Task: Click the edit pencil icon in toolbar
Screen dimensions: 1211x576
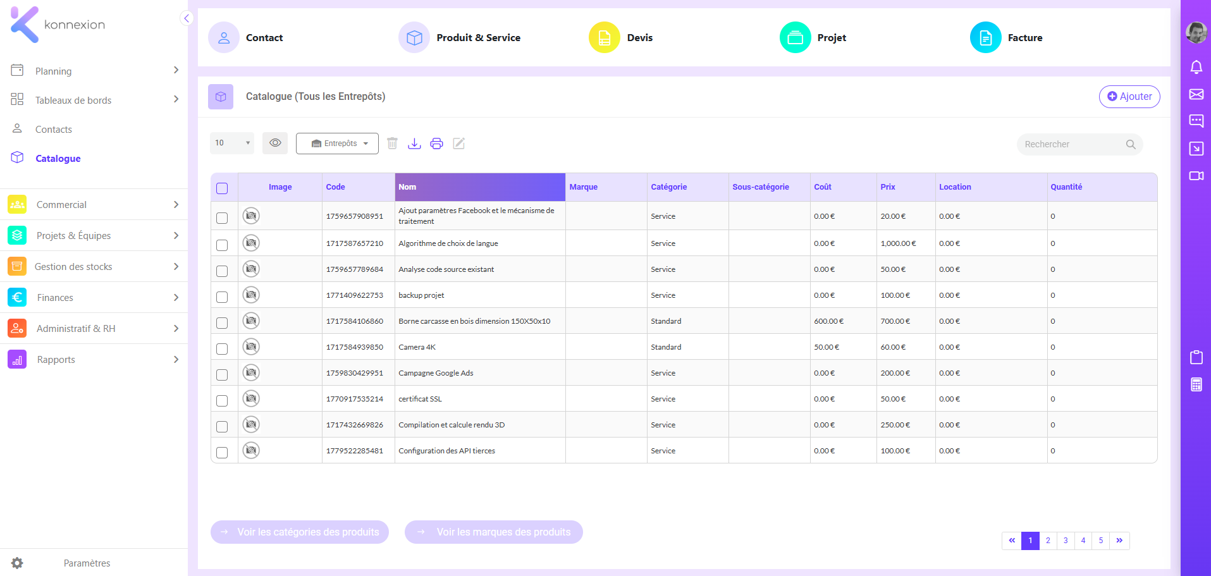Action: [x=459, y=144]
